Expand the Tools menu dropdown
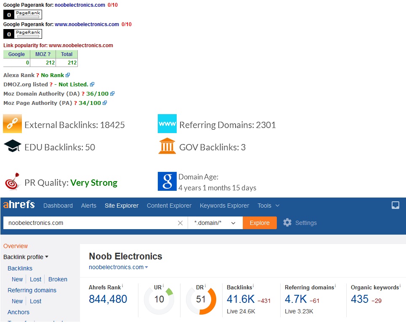Screen dimensions: 406x334 coord(268,206)
